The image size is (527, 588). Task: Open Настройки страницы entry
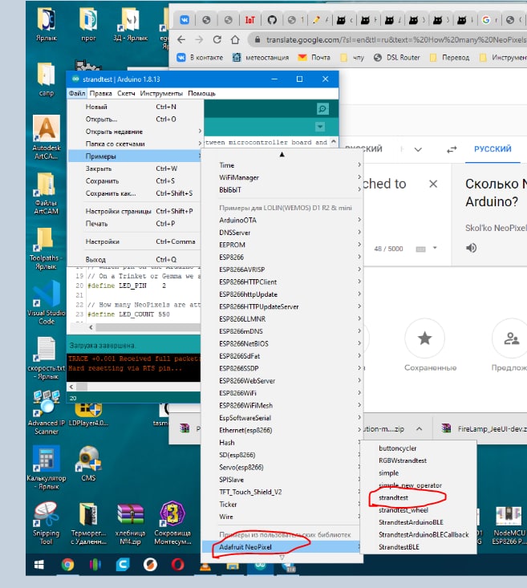tap(135, 211)
